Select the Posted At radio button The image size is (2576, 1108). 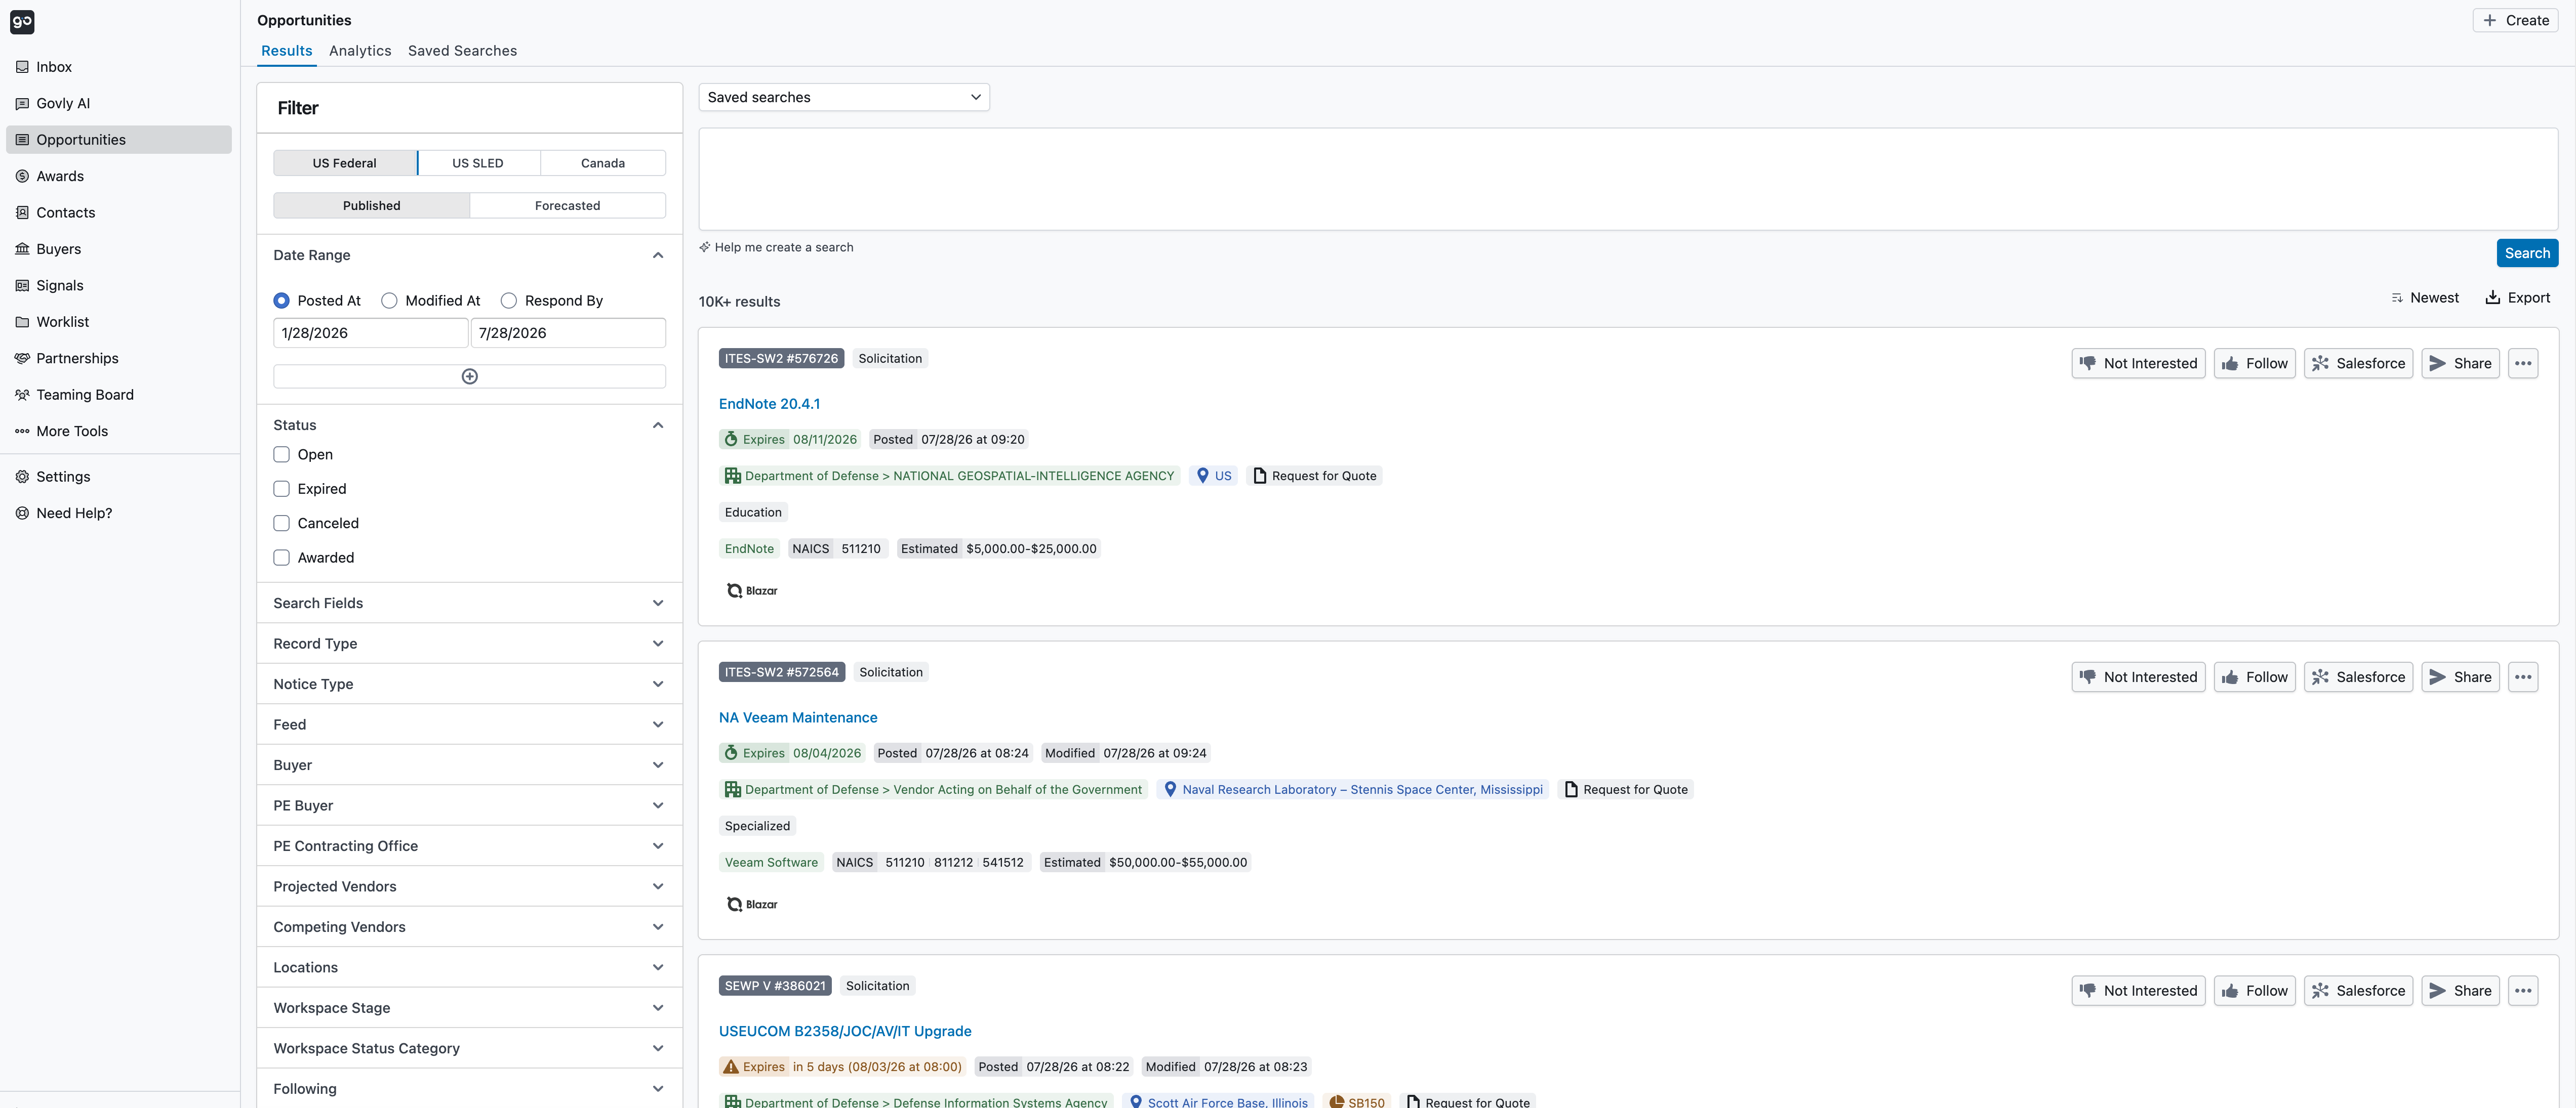(282, 301)
